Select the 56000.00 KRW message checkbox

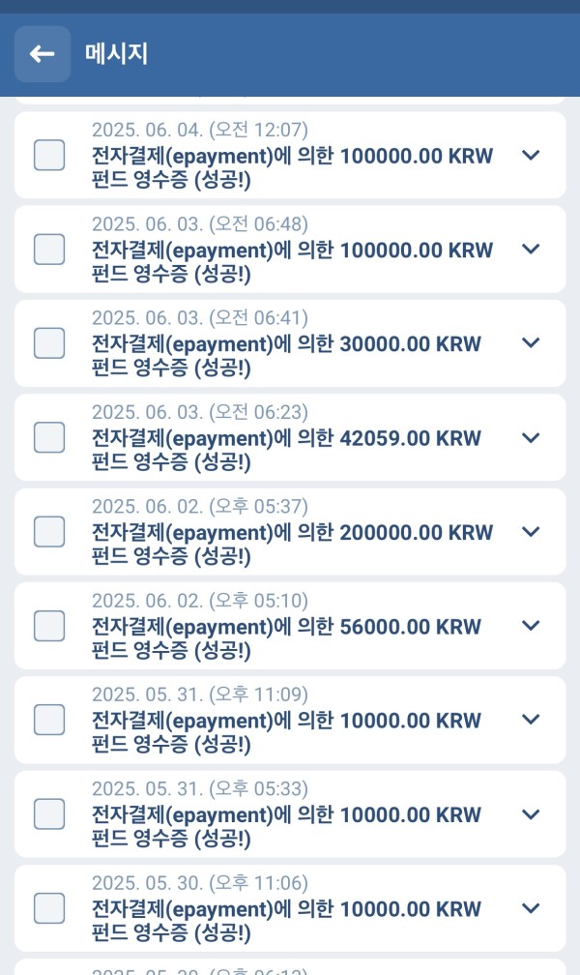tap(49, 626)
